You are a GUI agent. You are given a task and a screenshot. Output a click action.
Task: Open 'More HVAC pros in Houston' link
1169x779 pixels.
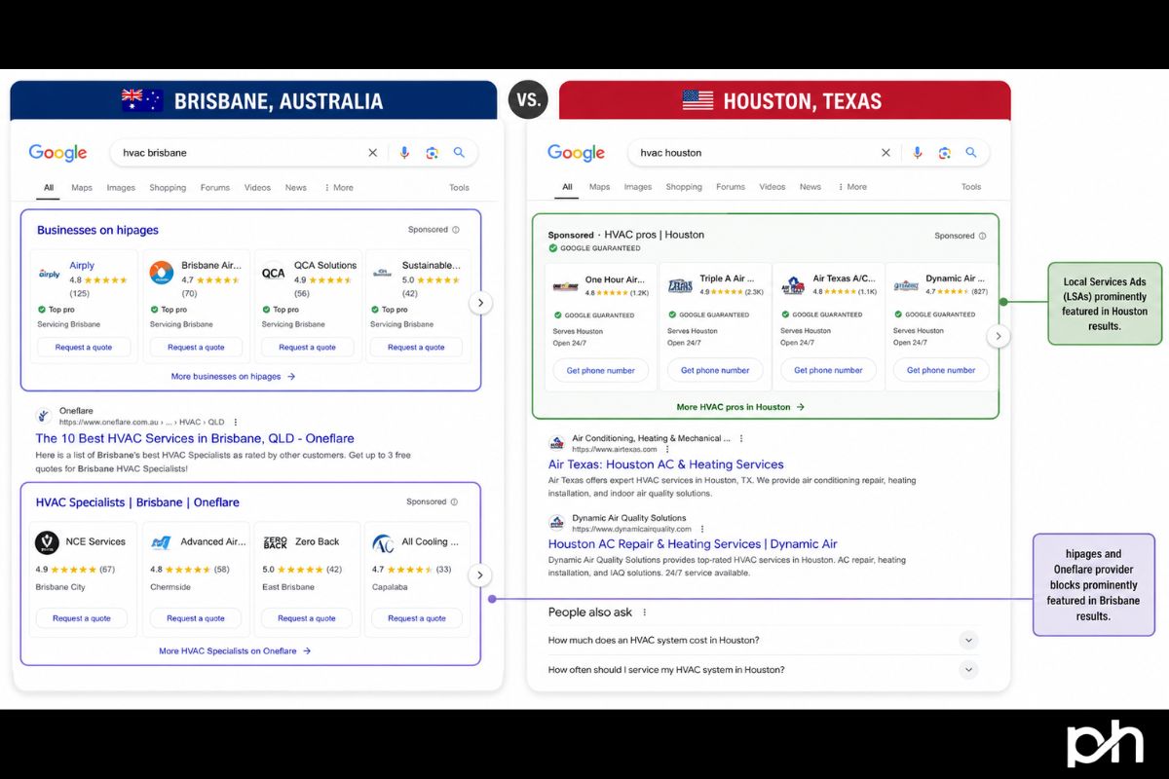point(740,407)
